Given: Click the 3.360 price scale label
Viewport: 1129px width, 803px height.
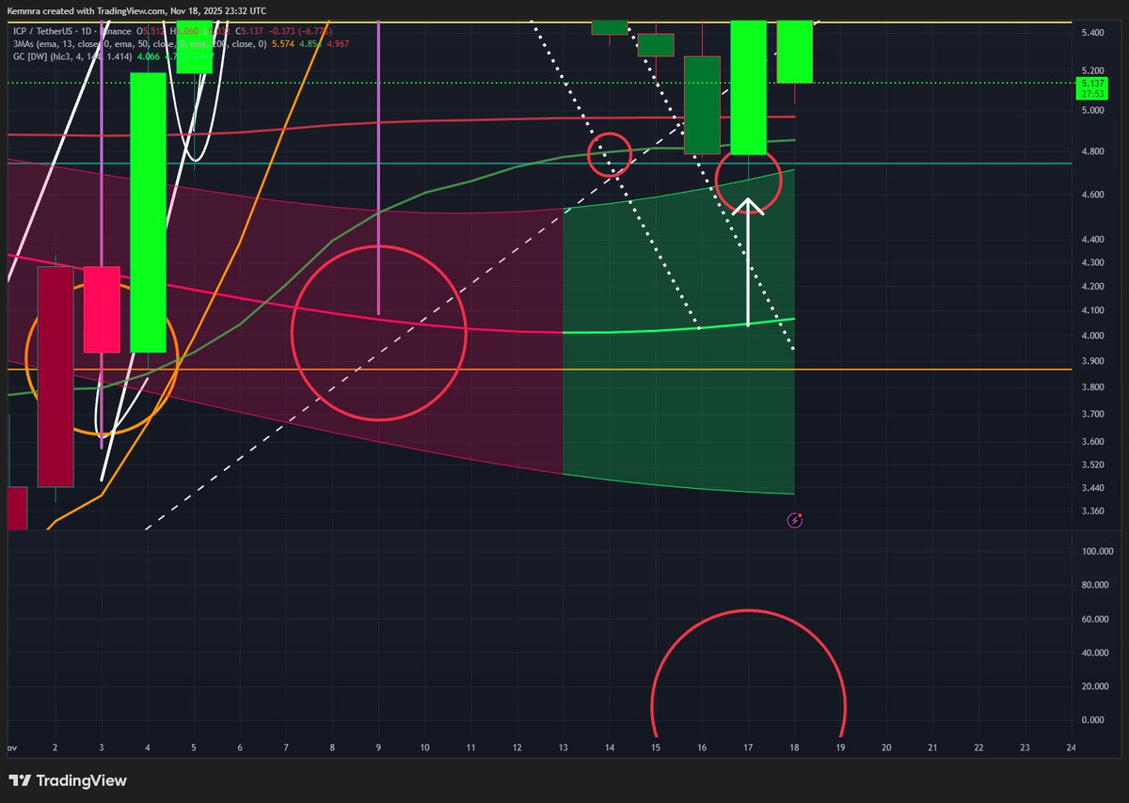Looking at the screenshot, I should (1091, 512).
